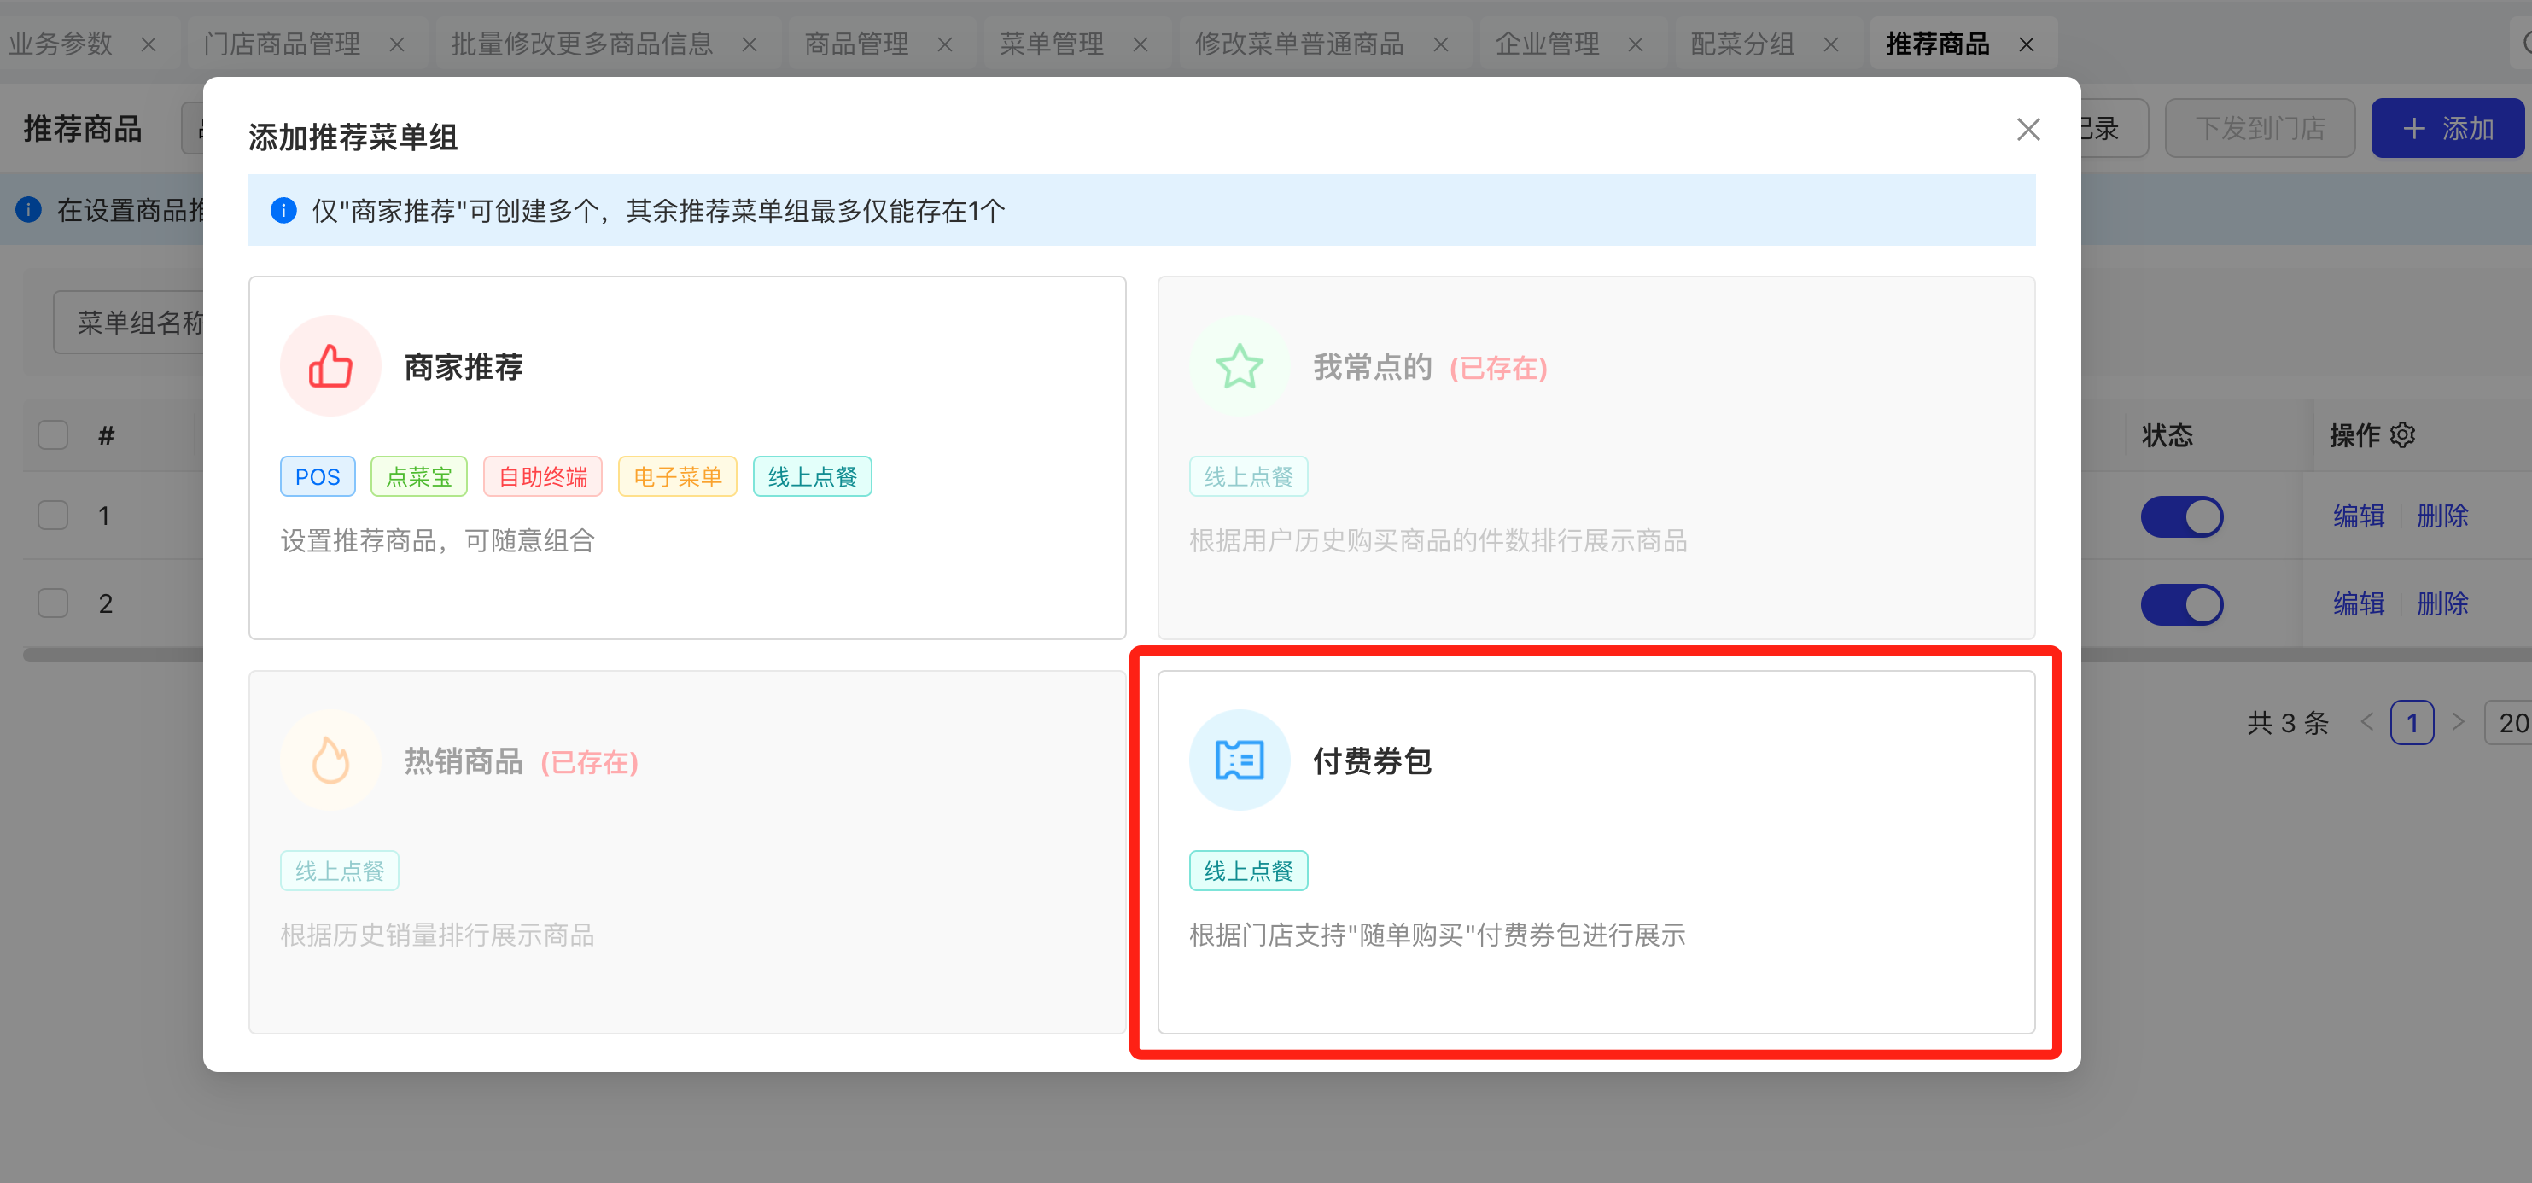Click 编辑 link in row 1
This screenshot has height=1183, width=2532.
point(2358,516)
